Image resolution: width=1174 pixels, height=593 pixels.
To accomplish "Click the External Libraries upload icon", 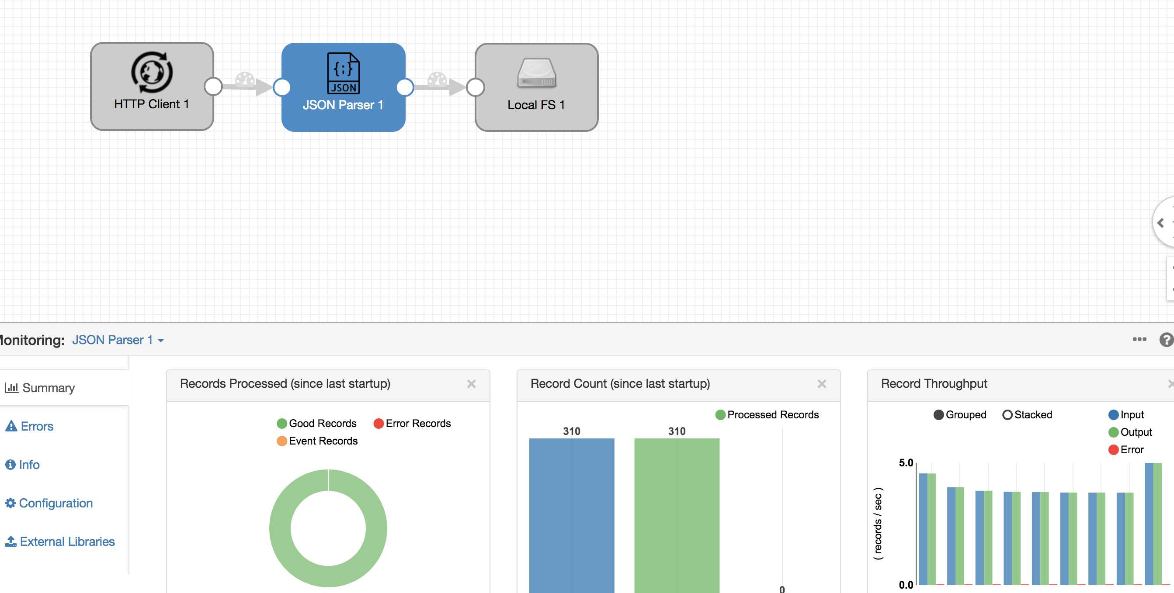I will click(x=11, y=541).
